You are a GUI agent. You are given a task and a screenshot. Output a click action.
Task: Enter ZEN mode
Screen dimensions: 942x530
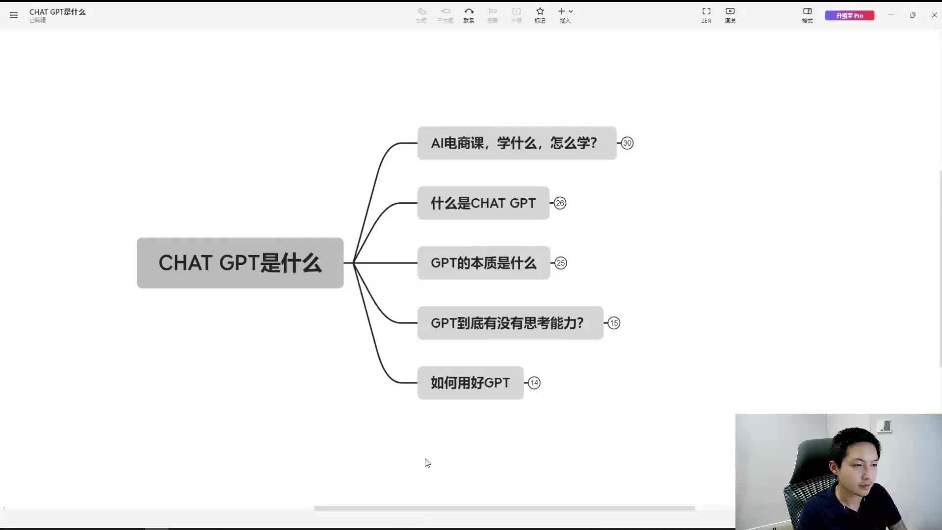point(706,15)
